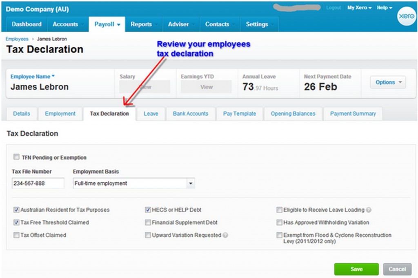418x278 pixels.
Task: Uncheck the HECS or HELP Debt option
Action: (x=148, y=210)
